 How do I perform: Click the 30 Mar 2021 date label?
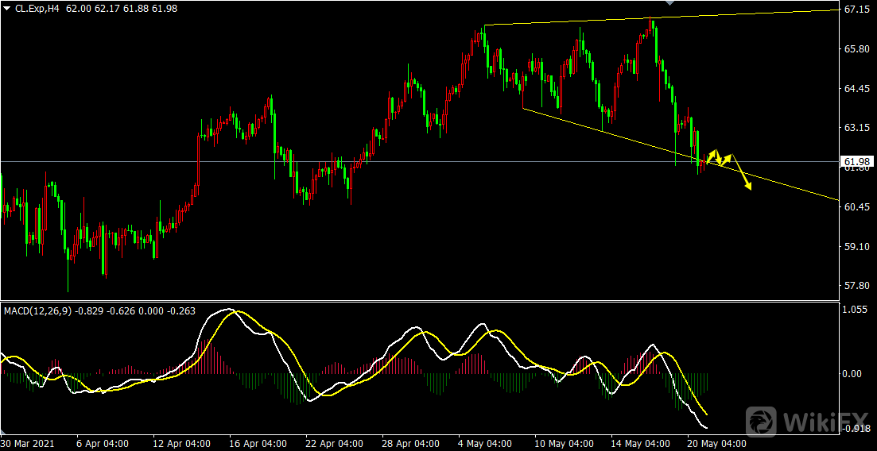pyautogui.click(x=26, y=443)
